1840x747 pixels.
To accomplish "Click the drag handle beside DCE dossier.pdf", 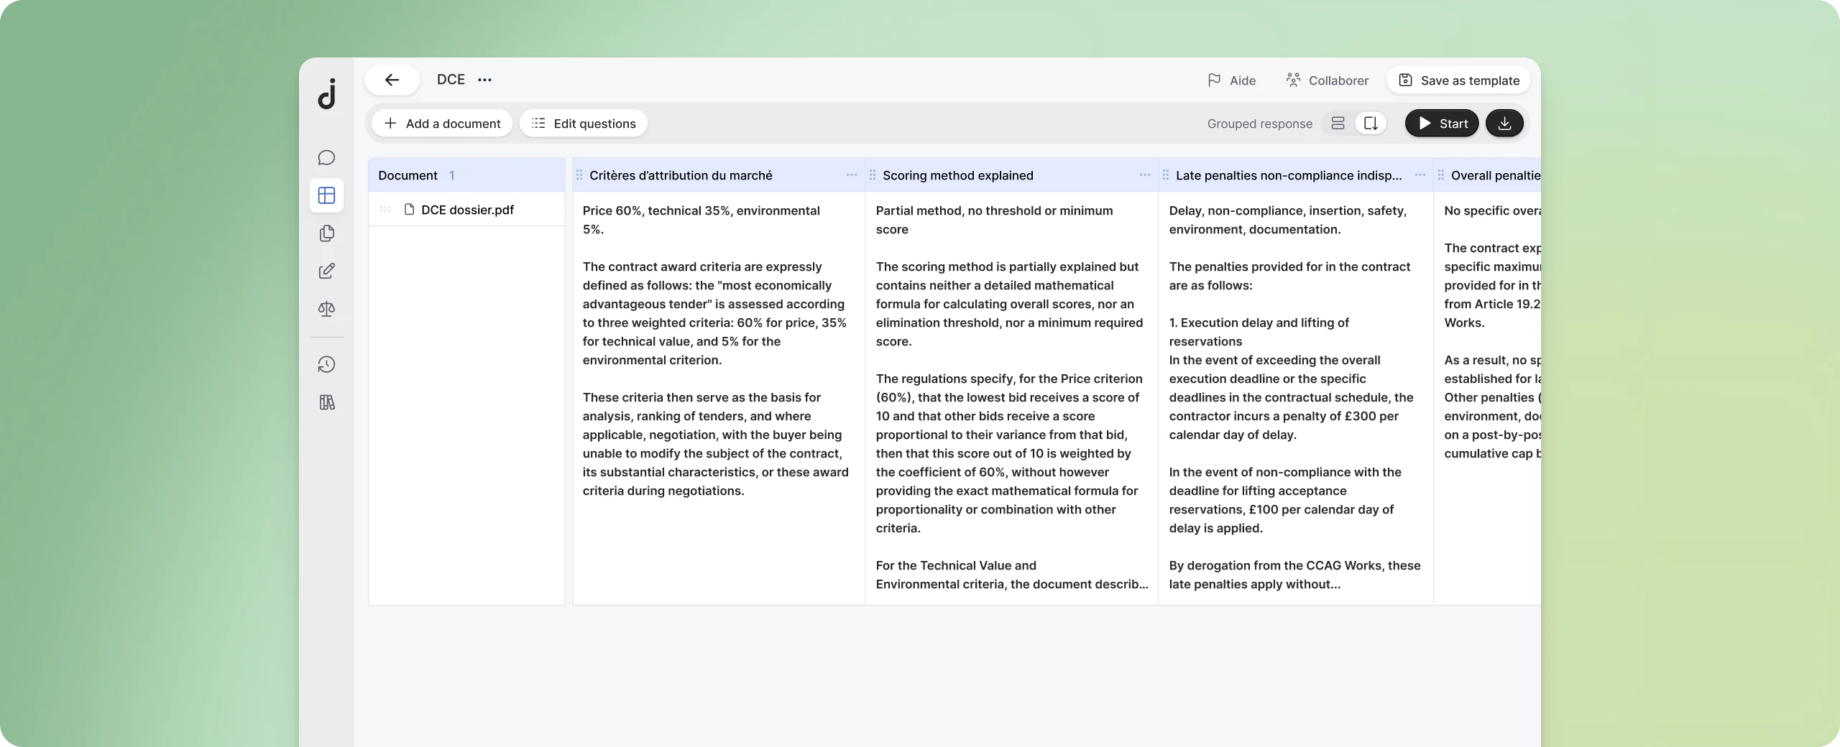I will pyautogui.click(x=385, y=210).
